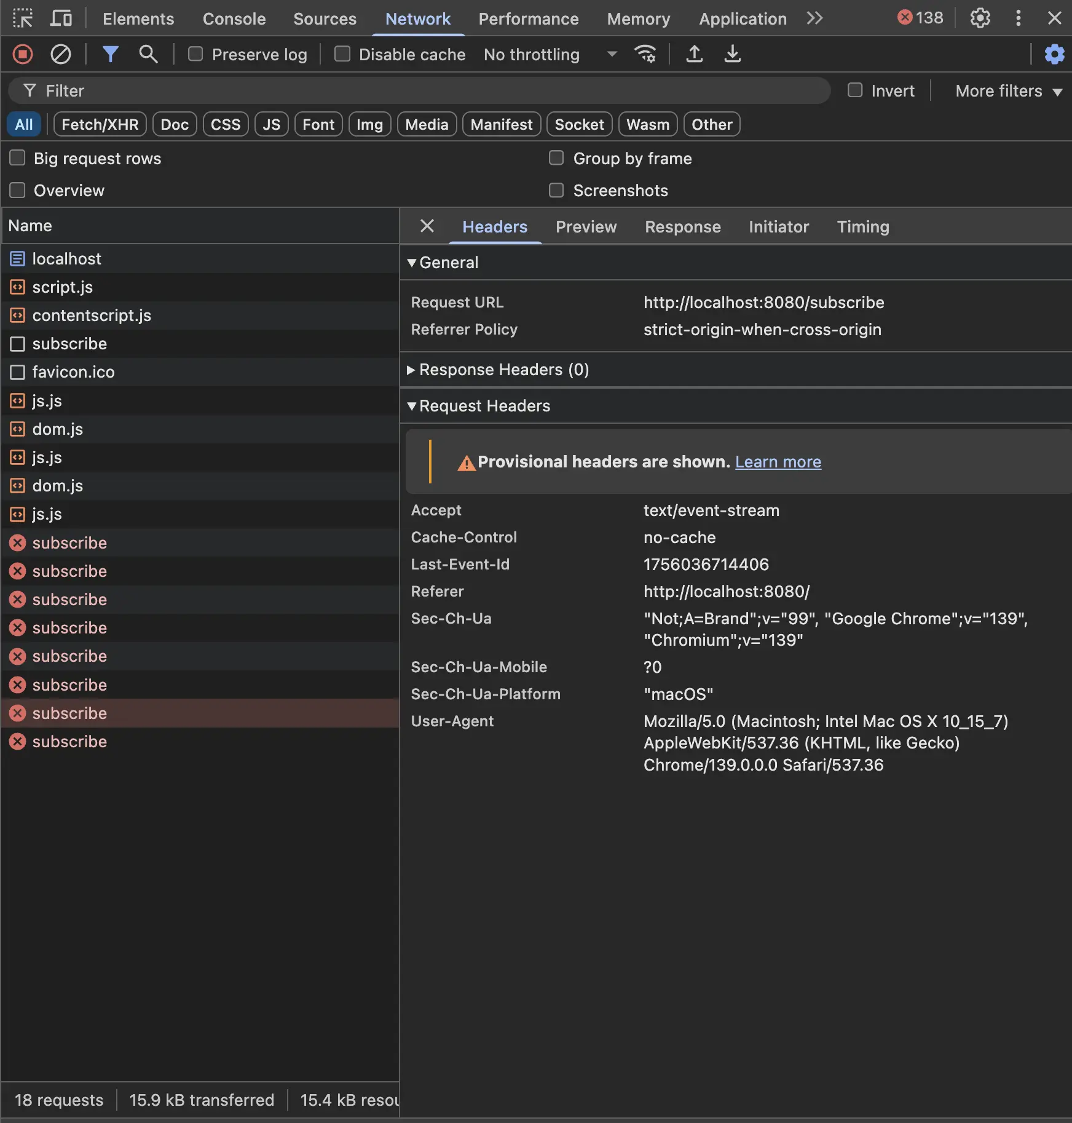The height and width of the screenshot is (1123, 1072).
Task: Check the Disable cache checkbox
Action: [x=342, y=54]
